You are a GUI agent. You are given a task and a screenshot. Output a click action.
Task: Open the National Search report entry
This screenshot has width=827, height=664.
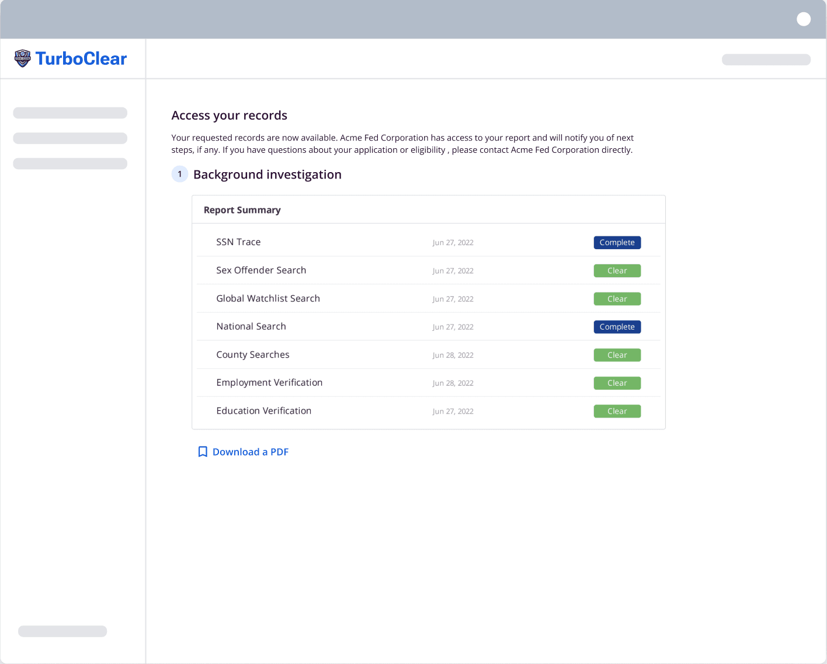251,326
